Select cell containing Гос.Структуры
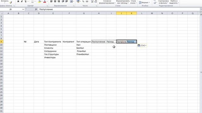This screenshot has height=113, width=202. [x=53, y=54]
